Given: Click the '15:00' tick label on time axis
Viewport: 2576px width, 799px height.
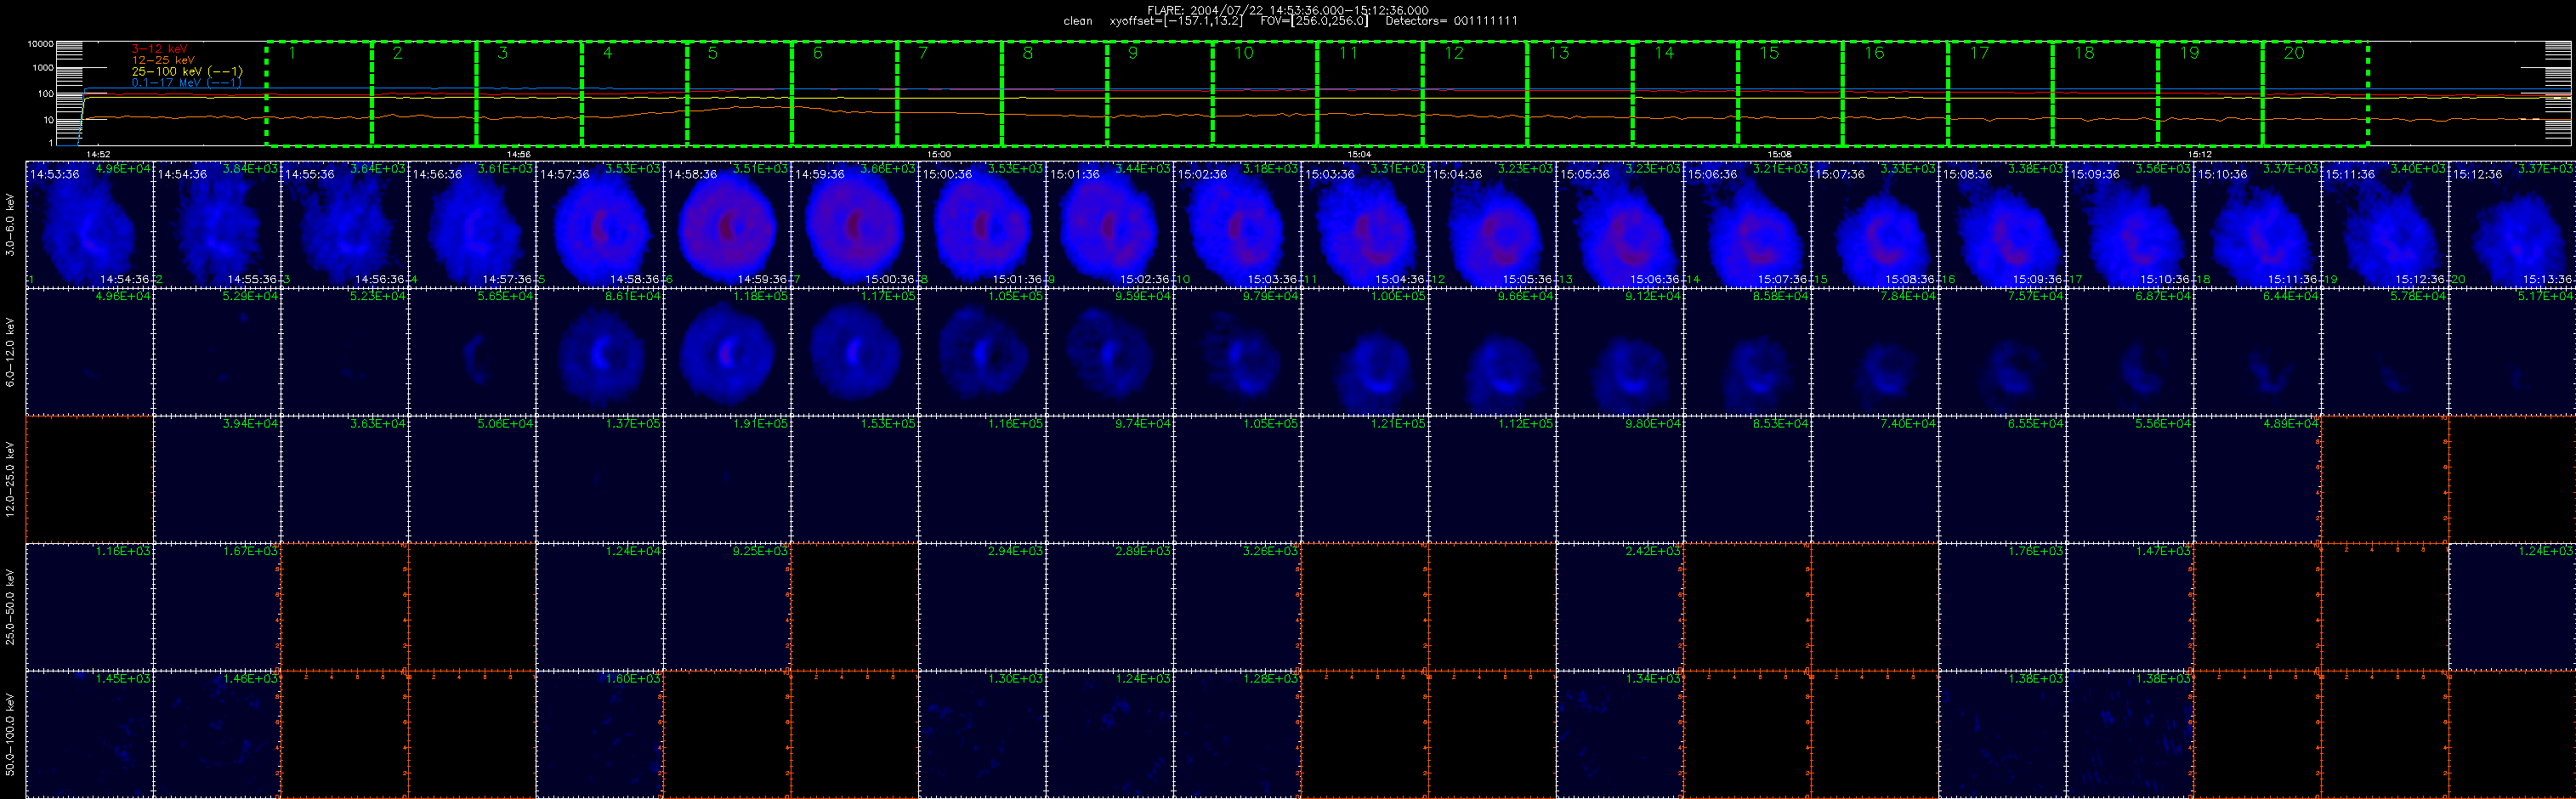Looking at the screenshot, I should [939, 155].
